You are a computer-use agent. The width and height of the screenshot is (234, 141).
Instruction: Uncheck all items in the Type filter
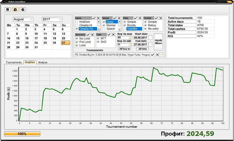tap(113, 35)
